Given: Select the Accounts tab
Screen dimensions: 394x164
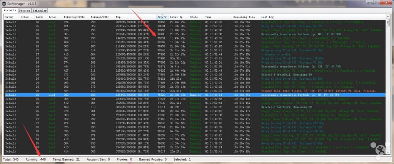Looking at the screenshot, I should click(10, 11).
